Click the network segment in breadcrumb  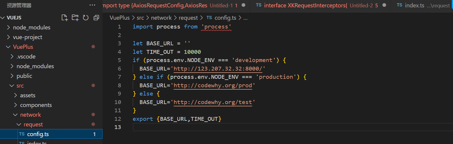pyautogui.click(x=161, y=18)
